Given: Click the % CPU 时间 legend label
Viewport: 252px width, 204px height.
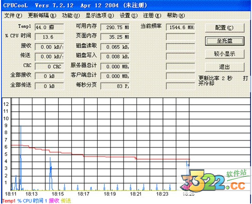Looking at the screenshot, I should 32,201.
